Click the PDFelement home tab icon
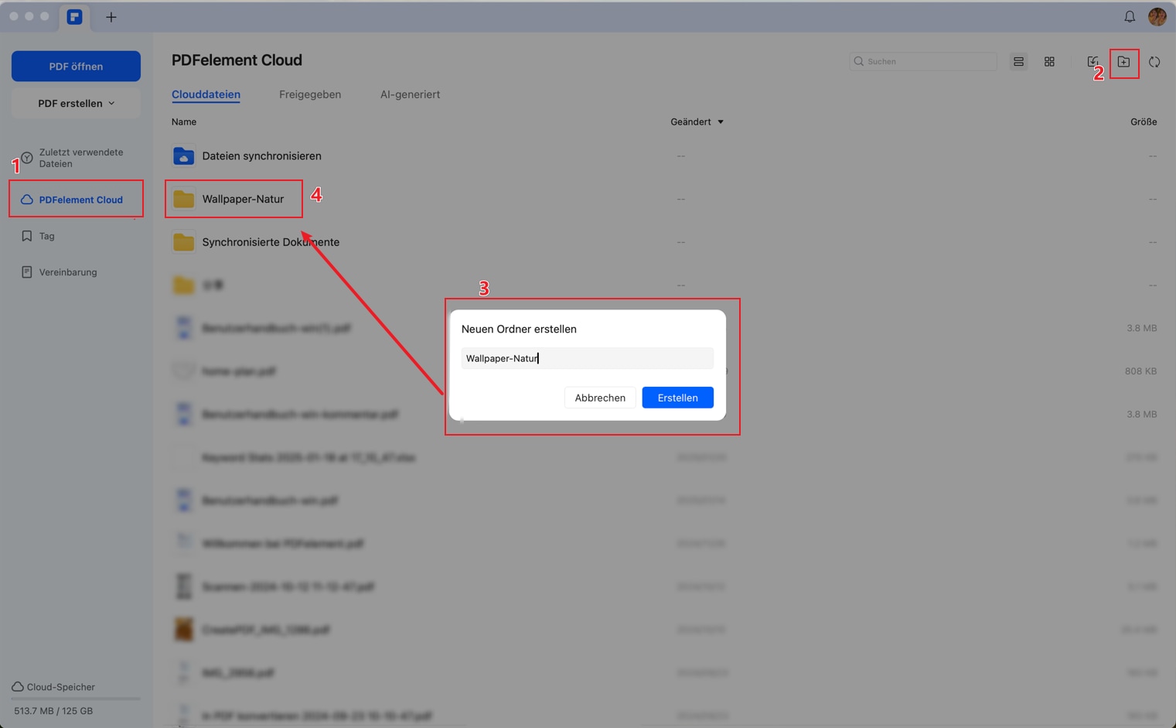 [x=74, y=17]
